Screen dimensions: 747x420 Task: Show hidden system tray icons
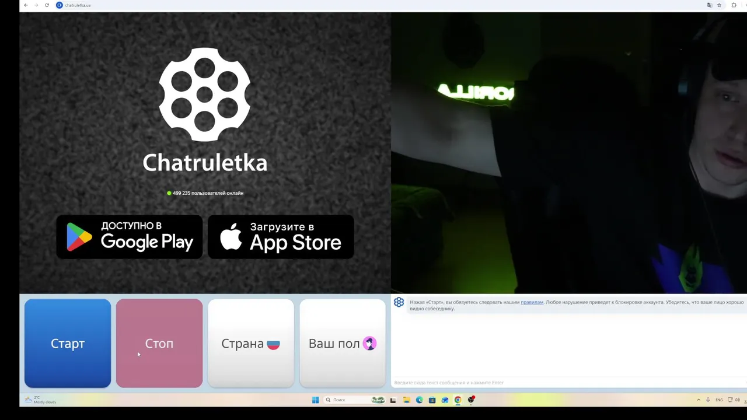pos(699,400)
